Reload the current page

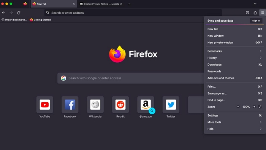click(x=19, y=13)
